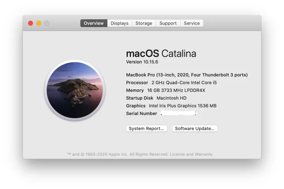Viewport: 284px width, 189px height.
Task: Switch to the Overview tab
Action: [x=93, y=23]
